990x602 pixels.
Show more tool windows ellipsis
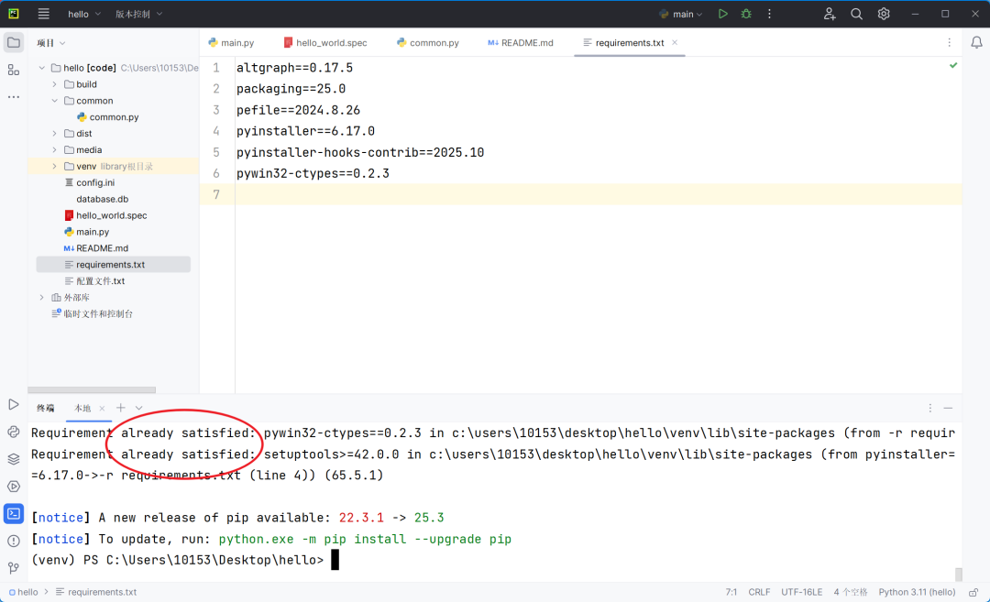[13, 97]
